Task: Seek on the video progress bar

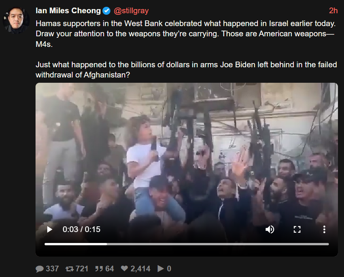Action: click(x=187, y=244)
